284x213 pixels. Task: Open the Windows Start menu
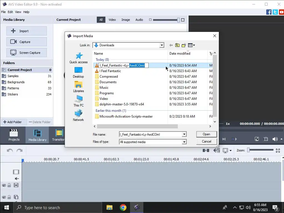(x=7, y=207)
